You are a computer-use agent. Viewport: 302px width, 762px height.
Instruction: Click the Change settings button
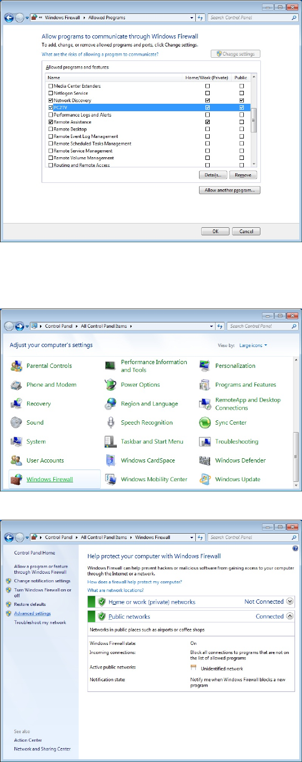pos(235,54)
